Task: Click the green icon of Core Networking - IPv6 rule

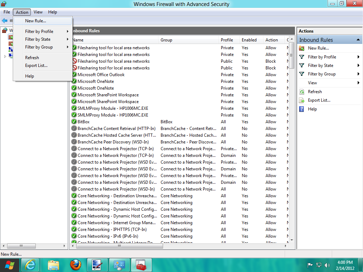Action: point(74,236)
